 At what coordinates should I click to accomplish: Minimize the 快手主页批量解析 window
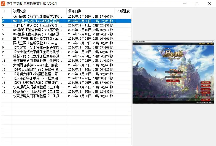tap(185, 4)
